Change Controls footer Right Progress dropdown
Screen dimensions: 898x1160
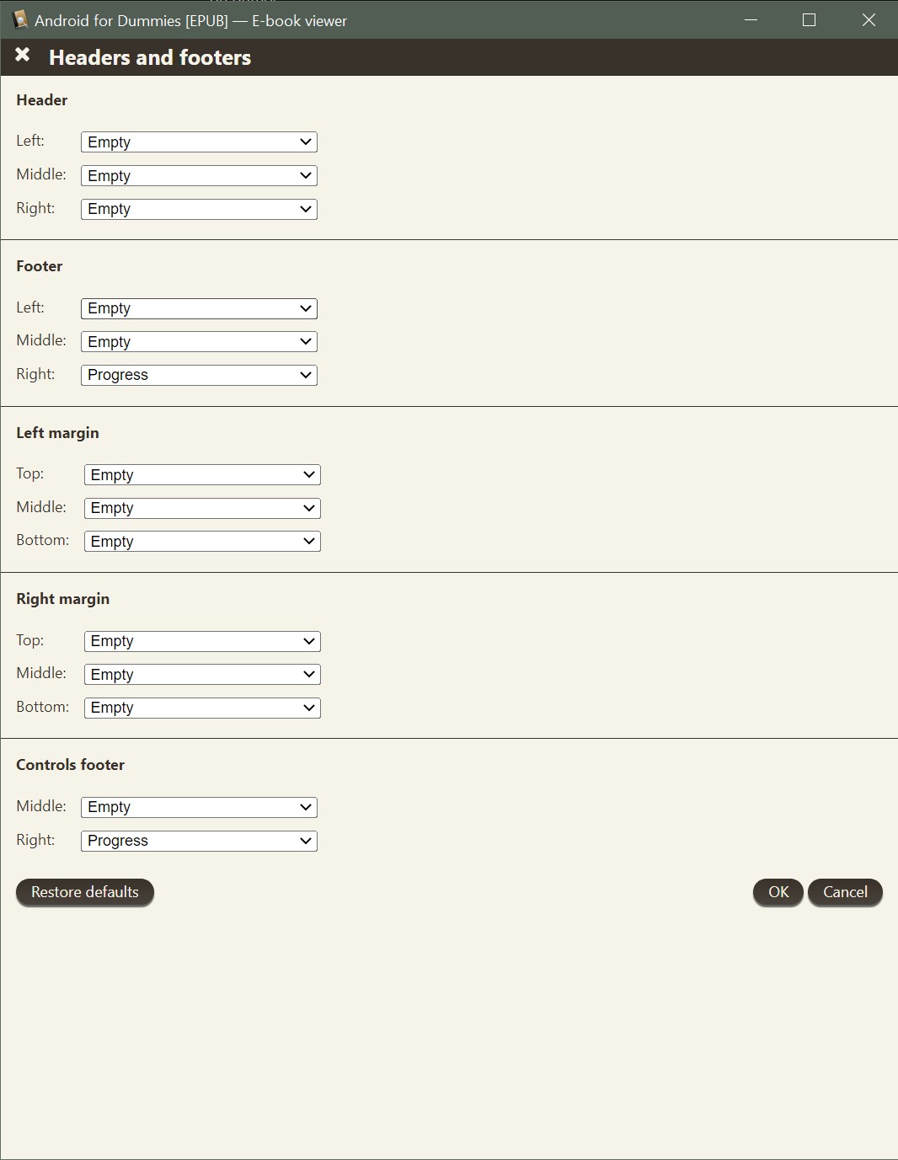point(199,841)
